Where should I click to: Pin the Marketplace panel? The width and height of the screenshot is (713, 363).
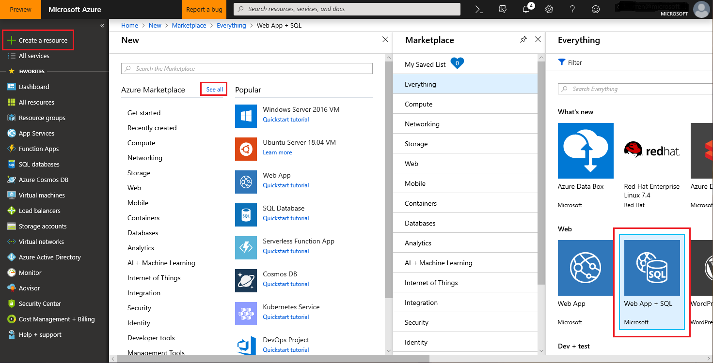pos(523,40)
